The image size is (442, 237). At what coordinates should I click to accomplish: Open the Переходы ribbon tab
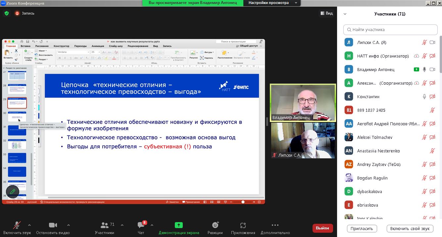click(x=80, y=46)
